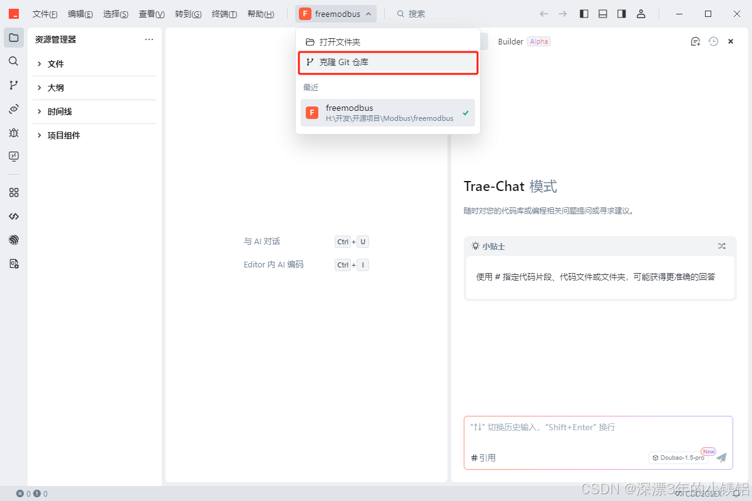The width and height of the screenshot is (752, 501).
Task: Open the Source Control sidebar icon
Action: (x=13, y=85)
